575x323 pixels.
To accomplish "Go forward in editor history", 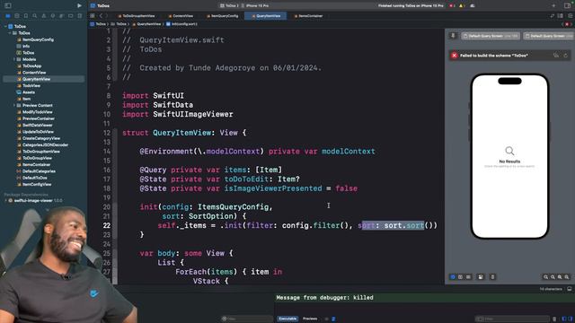I will (106, 16).
